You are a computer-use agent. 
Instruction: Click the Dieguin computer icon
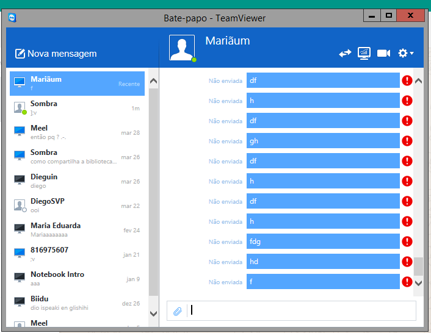[x=20, y=180]
